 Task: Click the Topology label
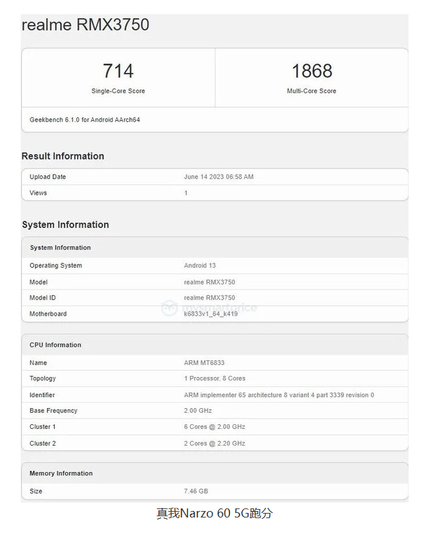tap(43, 378)
